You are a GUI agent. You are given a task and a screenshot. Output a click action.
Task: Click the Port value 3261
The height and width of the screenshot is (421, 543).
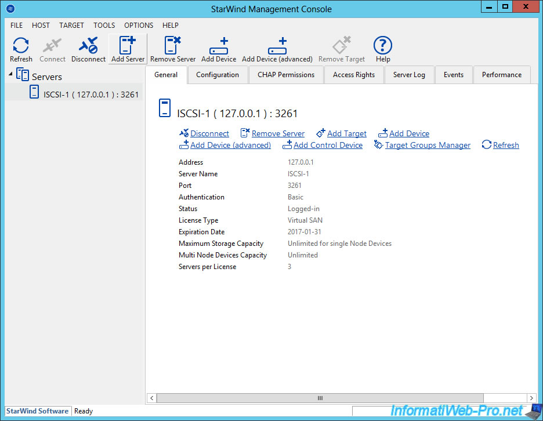point(294,186)
